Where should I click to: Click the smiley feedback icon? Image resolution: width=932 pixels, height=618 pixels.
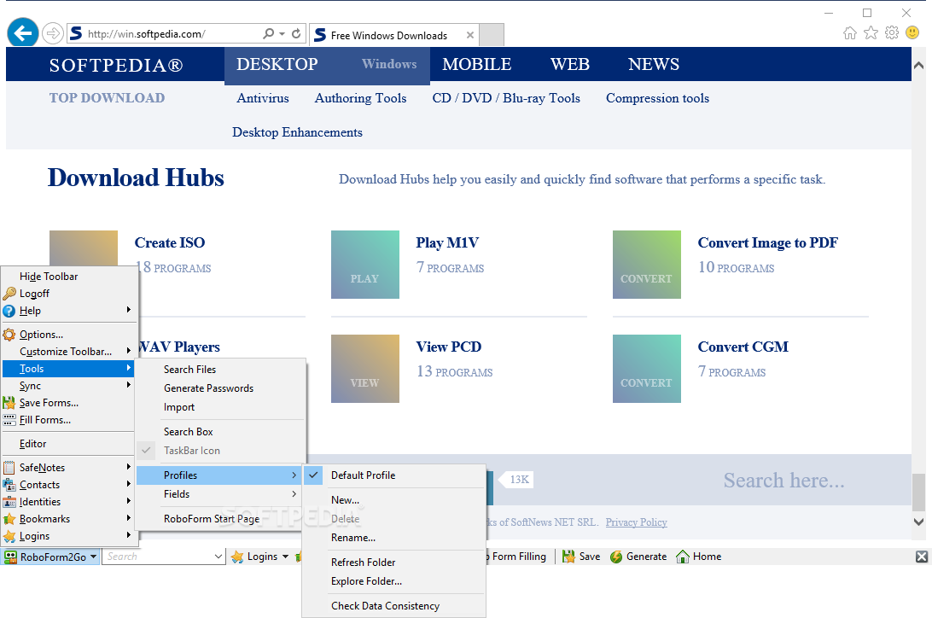tap(912, 32)
